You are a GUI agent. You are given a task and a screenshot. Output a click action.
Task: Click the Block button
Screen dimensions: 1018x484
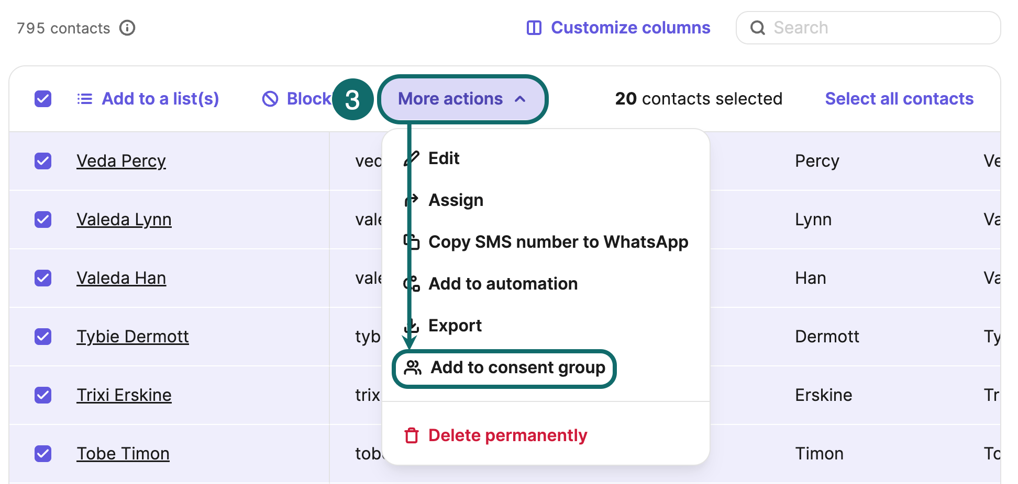coord(297,99)
